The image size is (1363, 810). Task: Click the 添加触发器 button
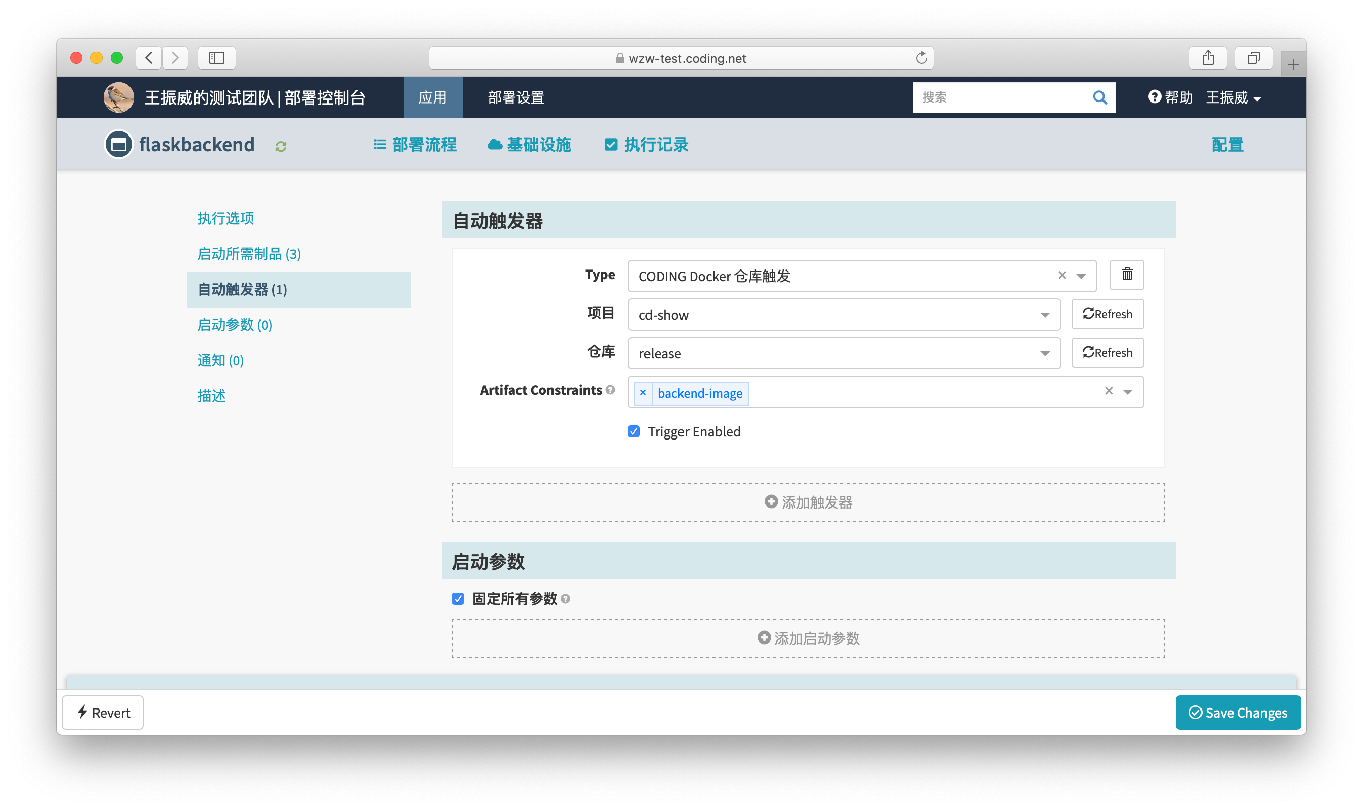coord(808,500)
